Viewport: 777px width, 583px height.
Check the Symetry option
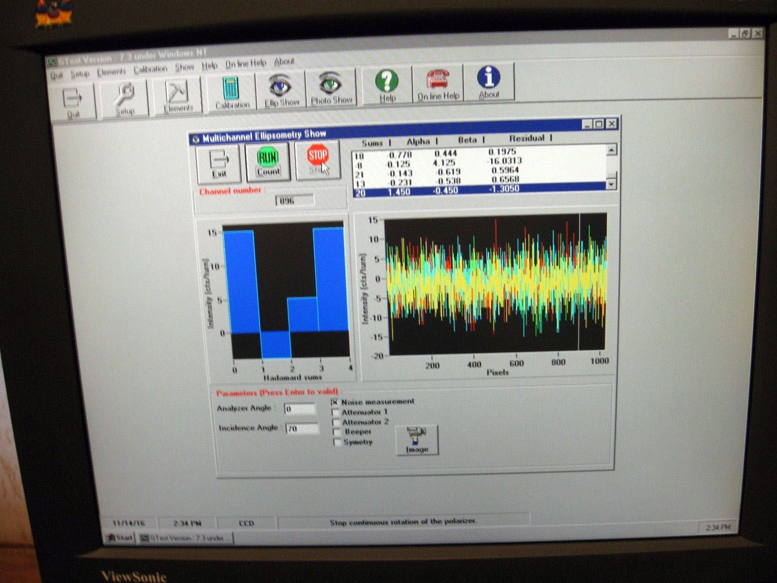pos(337,442)
